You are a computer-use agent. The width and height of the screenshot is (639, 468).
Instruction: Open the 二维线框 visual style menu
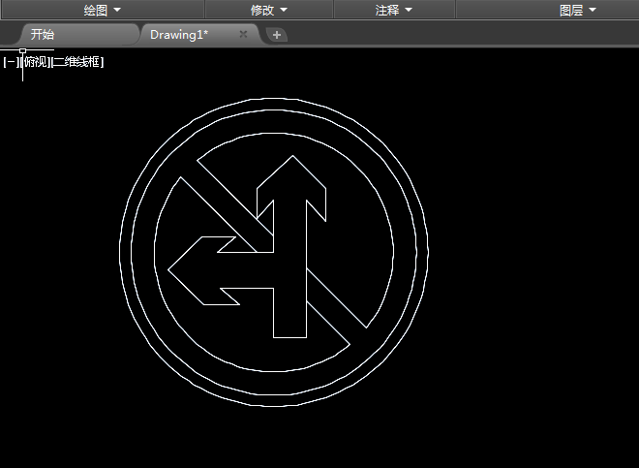pos(77,62)
